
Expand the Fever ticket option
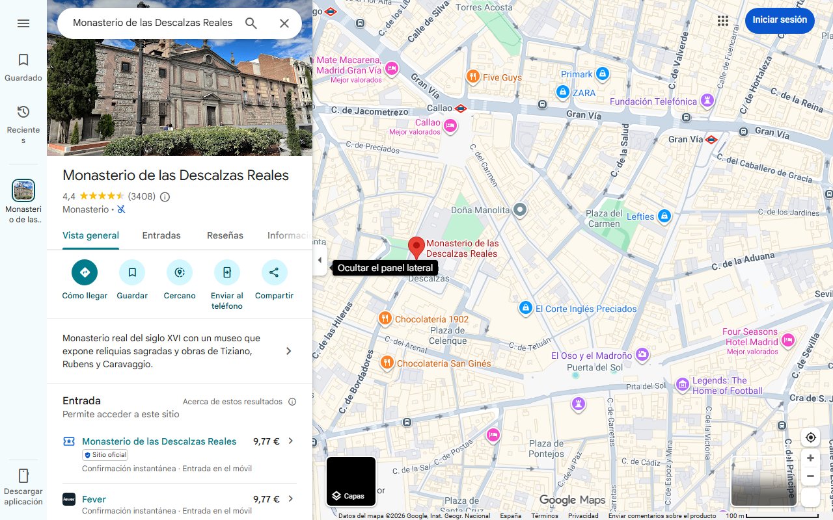point(290,499)
